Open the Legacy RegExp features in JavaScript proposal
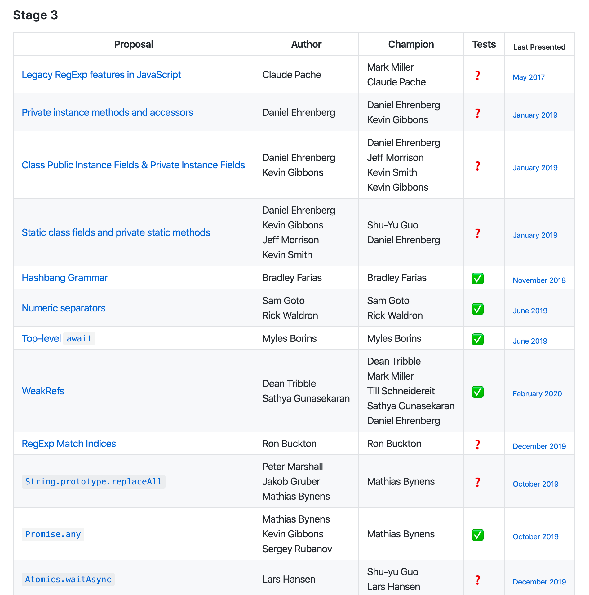 click(x=101, y=75)
